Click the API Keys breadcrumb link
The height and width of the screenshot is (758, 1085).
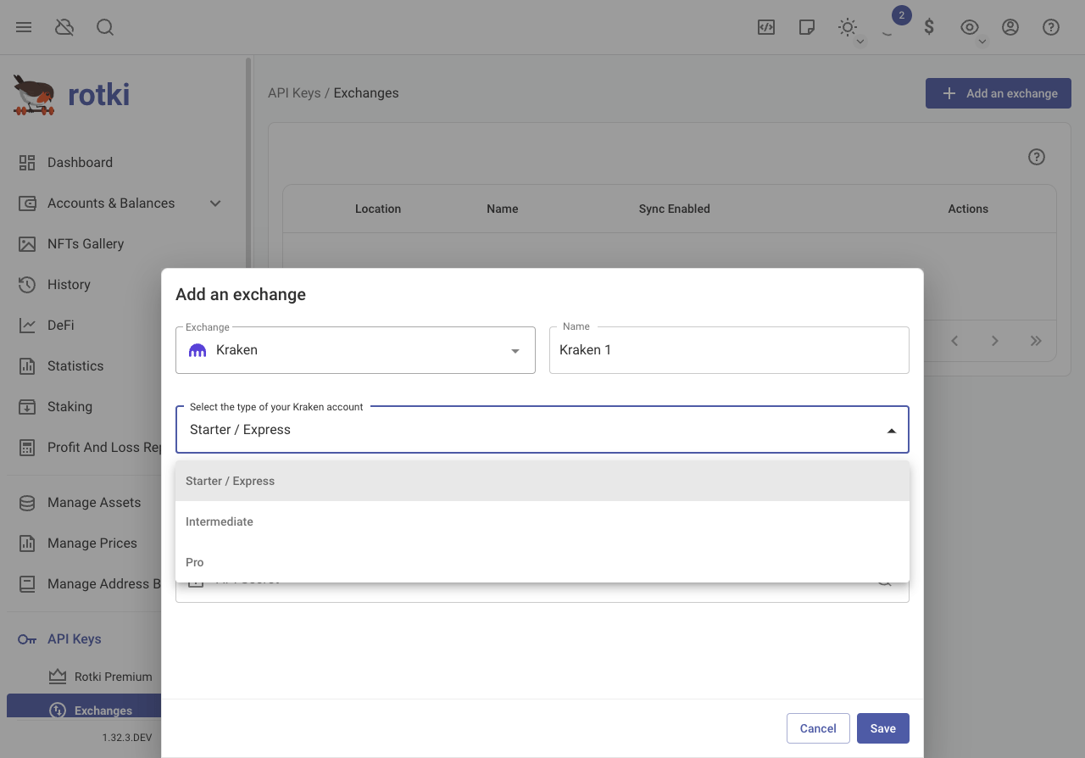tap(294, 93)
